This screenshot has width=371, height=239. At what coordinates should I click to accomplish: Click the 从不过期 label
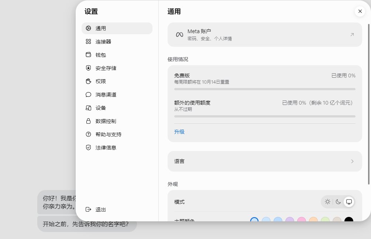[183, 109]
